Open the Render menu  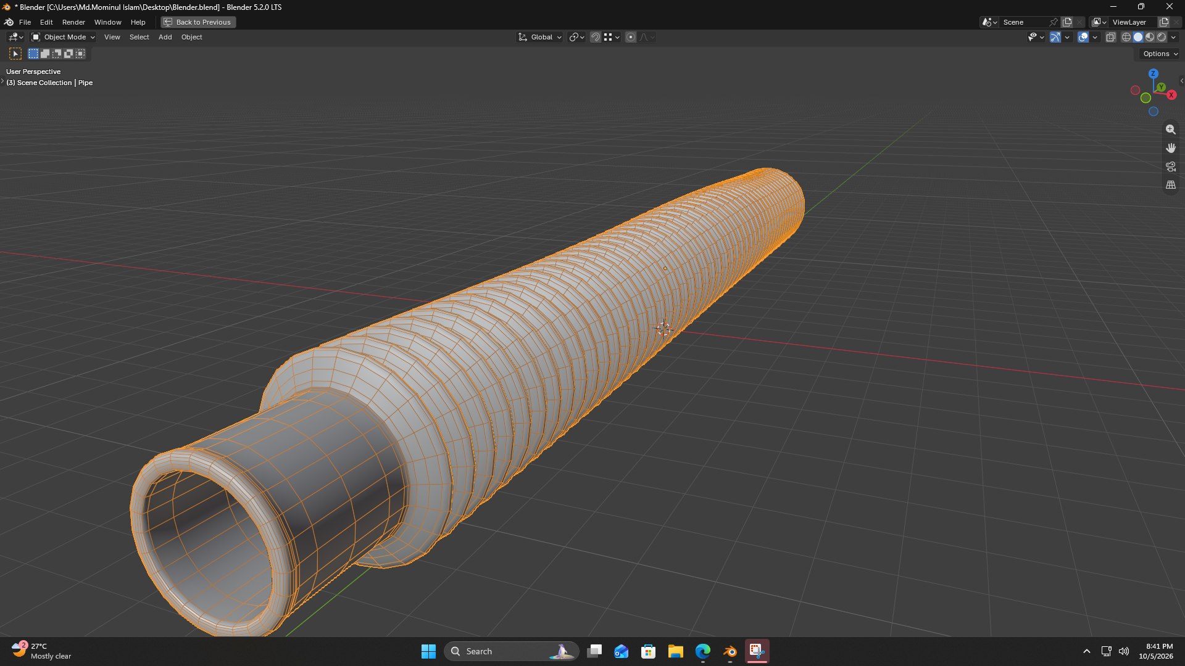click(x=73, y=22)
